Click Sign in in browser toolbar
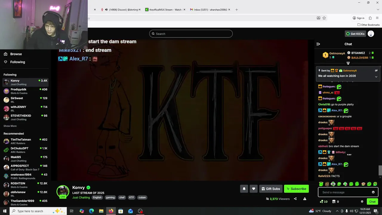Viewport: 382px width, 215px height. [x=358, y=18]
